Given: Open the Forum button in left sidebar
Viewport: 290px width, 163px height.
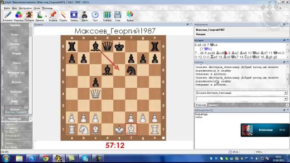Looking at the screenshot, I should pyautogui.click(x=16, y=53).
